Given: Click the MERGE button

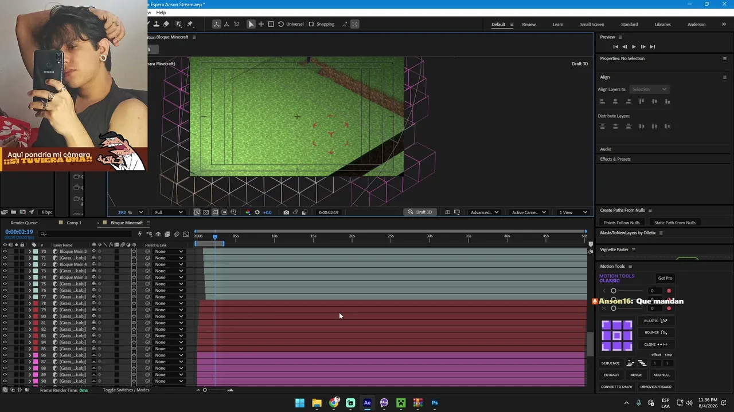Looking at the screenshot, I should pyautogui.click(x=636, y=375).
